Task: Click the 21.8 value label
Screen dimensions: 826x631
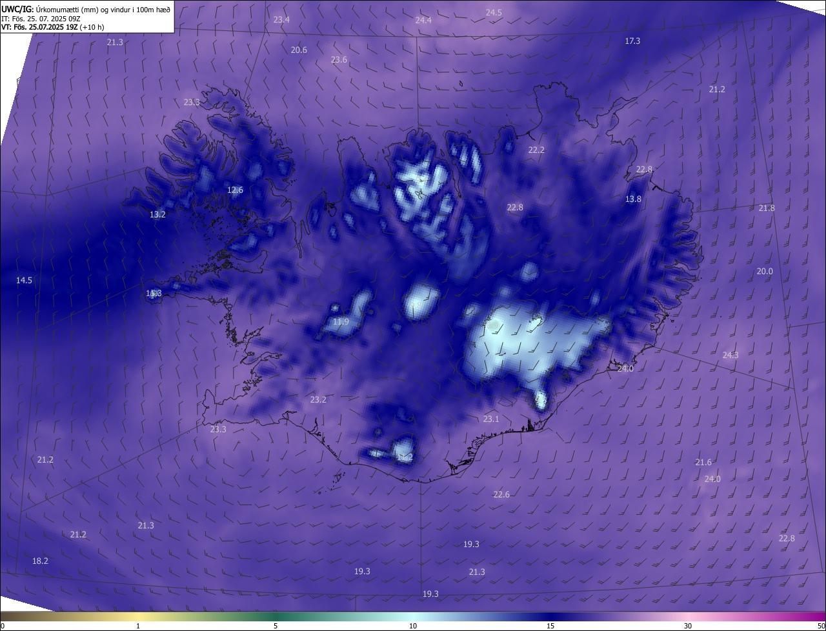Action: 767,208
